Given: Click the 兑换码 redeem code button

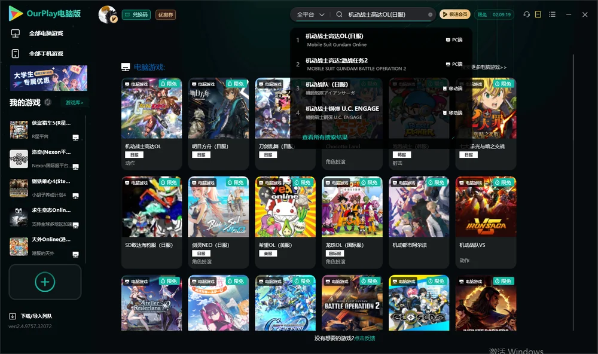Looking at the screenshot, I should point(136,15).
